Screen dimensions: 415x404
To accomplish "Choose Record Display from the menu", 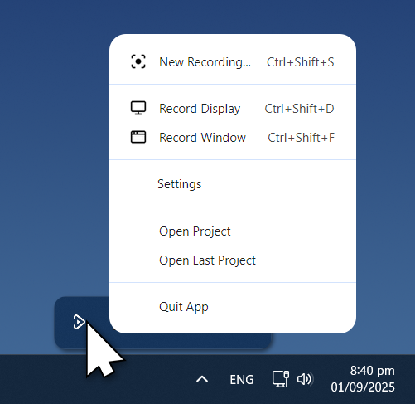I will 233,109.
